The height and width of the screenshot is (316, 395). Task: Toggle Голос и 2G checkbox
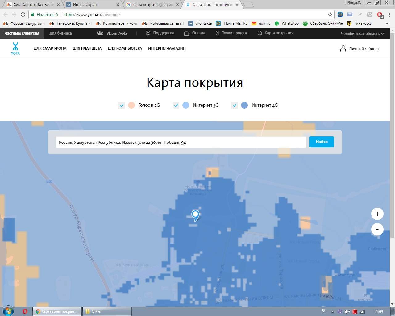[122, 105]
